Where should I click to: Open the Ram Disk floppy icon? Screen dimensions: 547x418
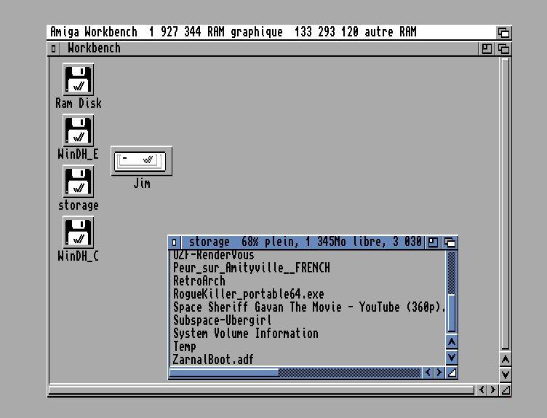[x=78, y=79]
